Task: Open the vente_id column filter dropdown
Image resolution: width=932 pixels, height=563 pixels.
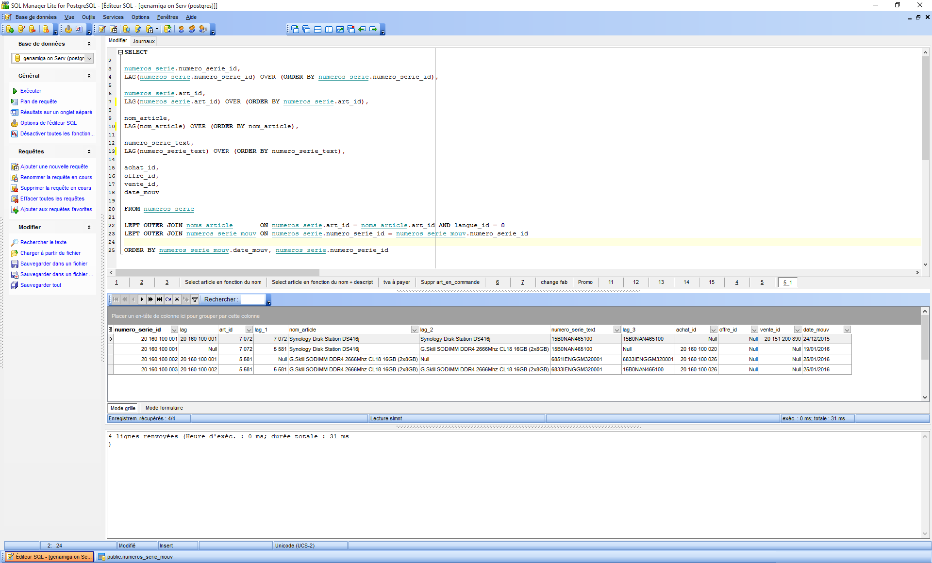Action: pyautogui.click(x=798, y=330)
